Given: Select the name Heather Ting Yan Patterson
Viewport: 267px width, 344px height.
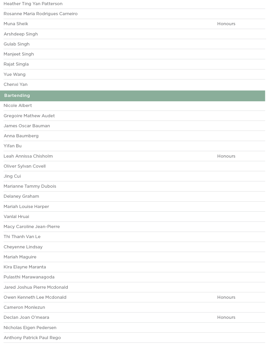Looking at the screenshot, I should point(33,4).
